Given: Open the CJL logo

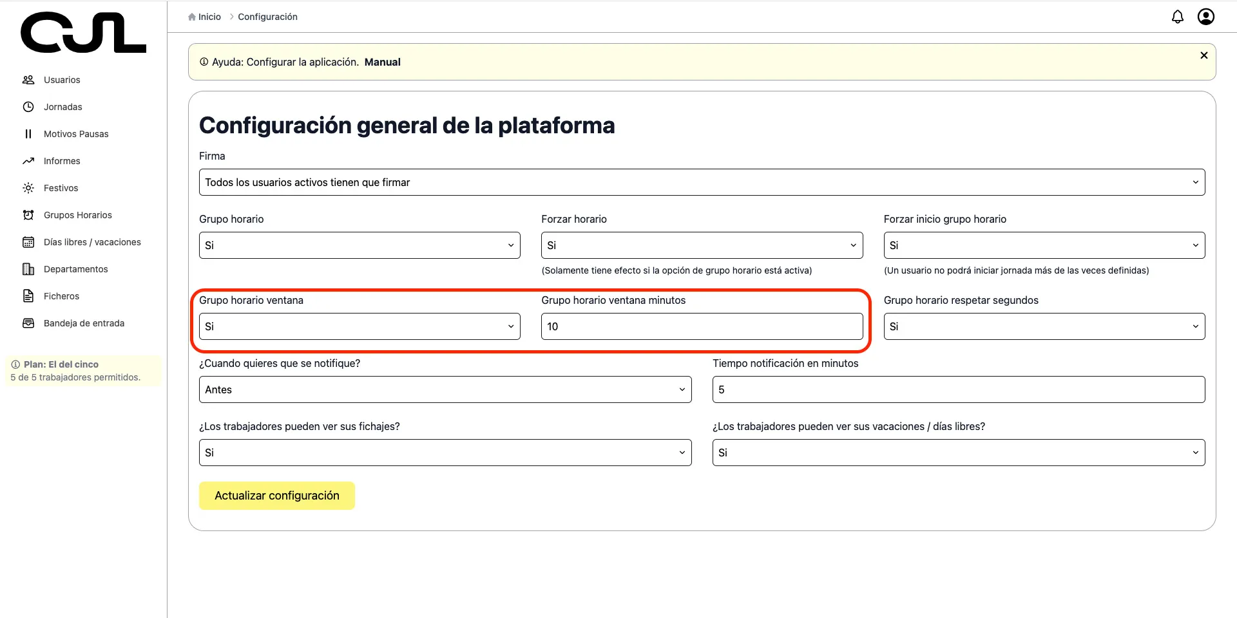Looking at the screenshot, I should pos(83,32).
